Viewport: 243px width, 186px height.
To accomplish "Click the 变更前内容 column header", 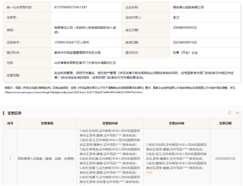I will pos(110,123).
